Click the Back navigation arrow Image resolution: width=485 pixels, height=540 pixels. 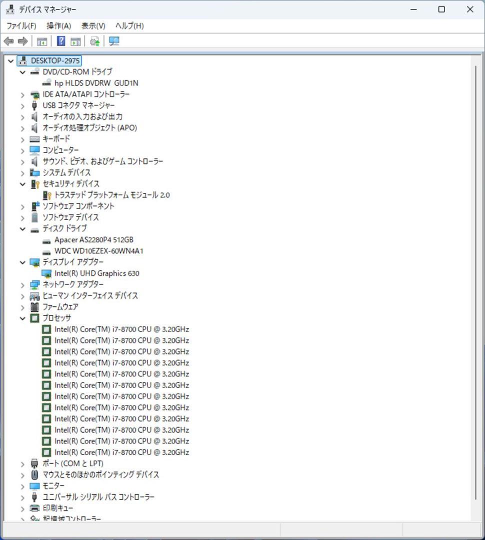tap(8, 41)
